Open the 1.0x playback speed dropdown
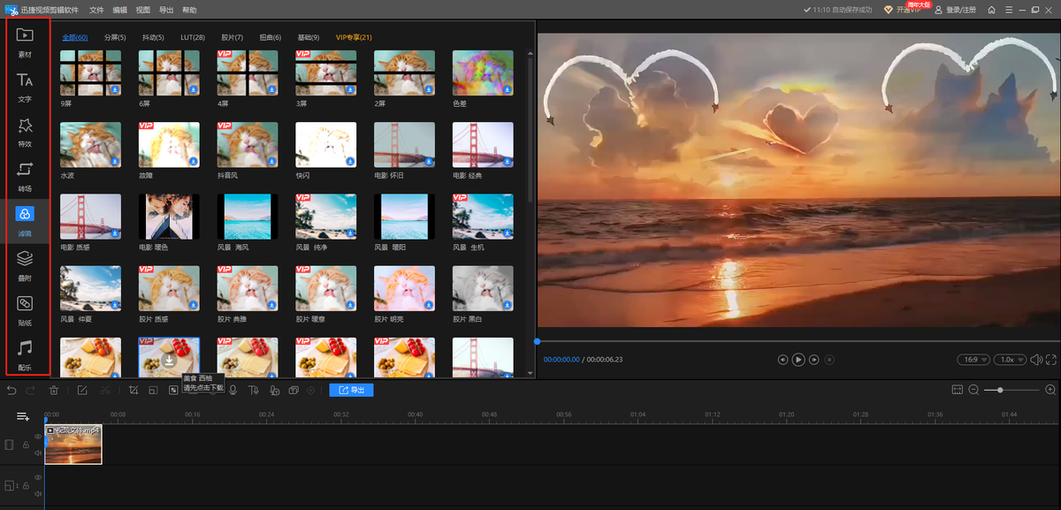This screenshot has height=510, width=1061. [x=1009, y=360]
